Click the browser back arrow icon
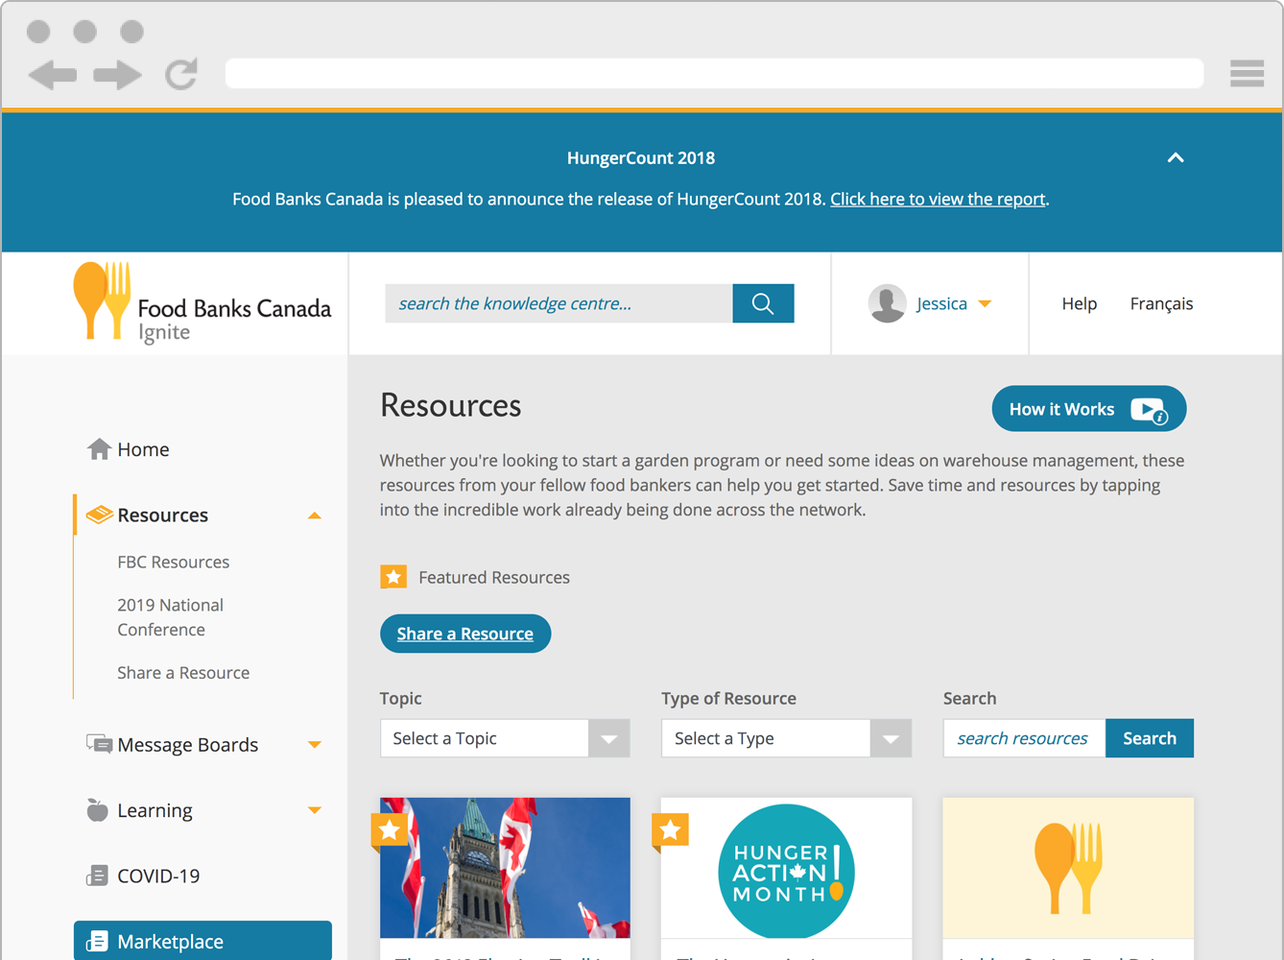The width and height of the screenshot is (1284, 960). point(52,75)
